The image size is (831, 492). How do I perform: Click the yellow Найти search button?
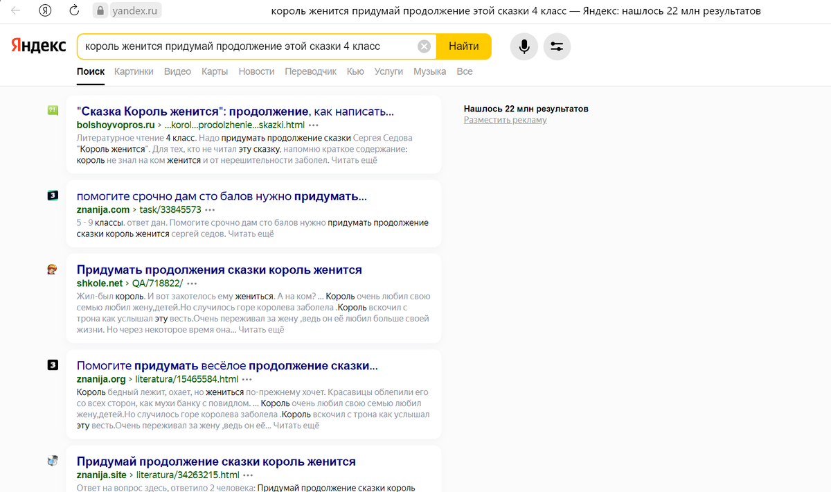point(463,46)
